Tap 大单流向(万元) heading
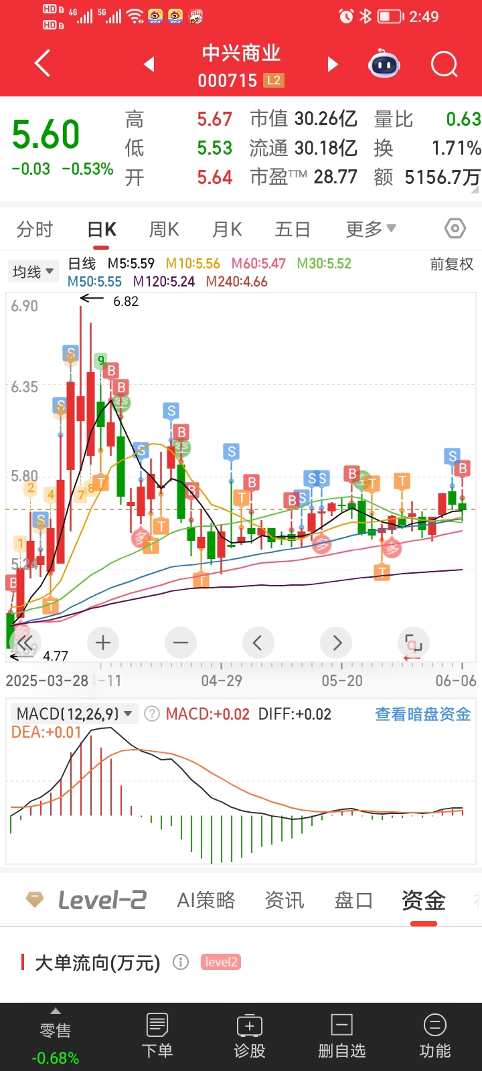This screenshot has height=1071, width=482. pyautogui.click(x=98, y=963)
